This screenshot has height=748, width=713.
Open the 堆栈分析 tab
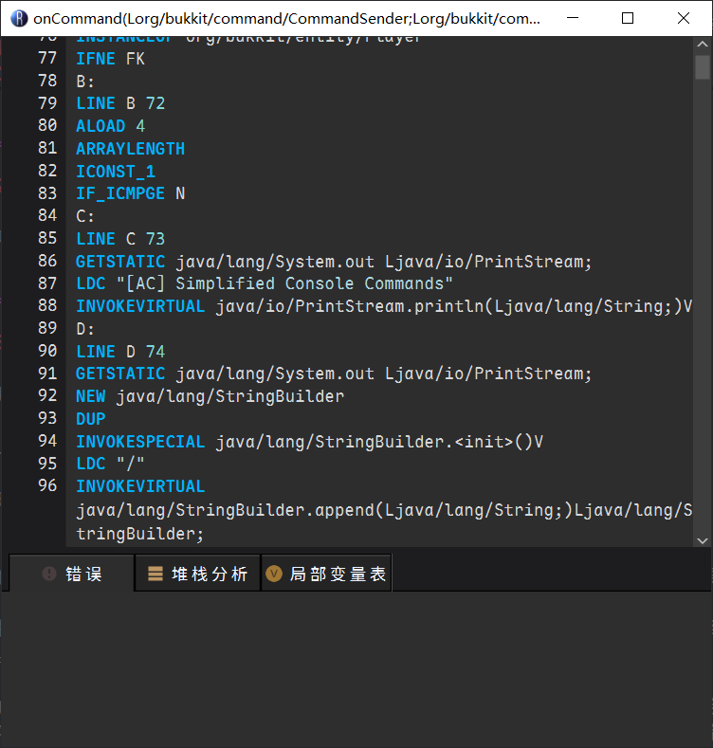coord(197,574)
